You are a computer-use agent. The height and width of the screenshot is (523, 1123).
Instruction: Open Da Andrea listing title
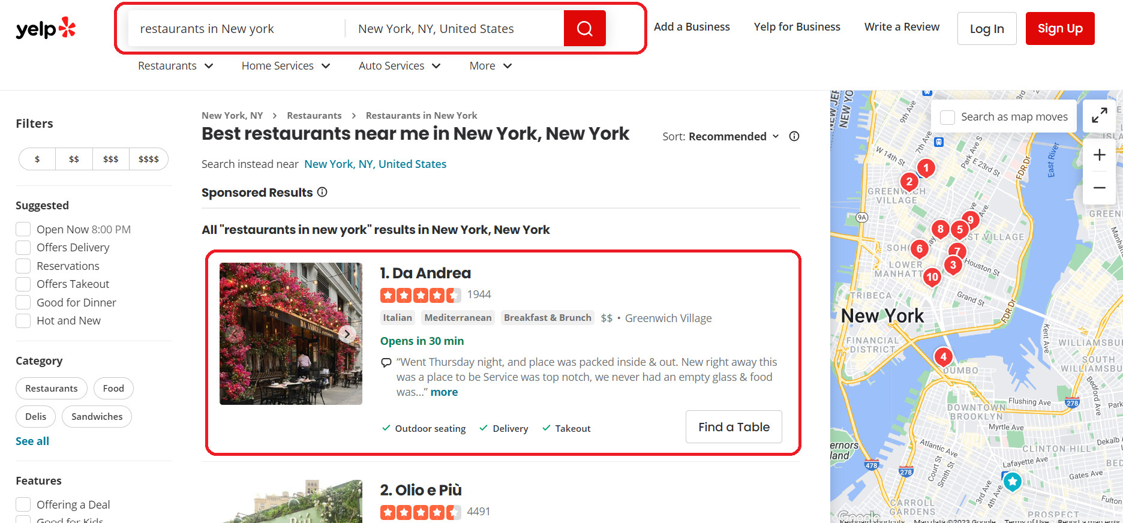(425, 273)
